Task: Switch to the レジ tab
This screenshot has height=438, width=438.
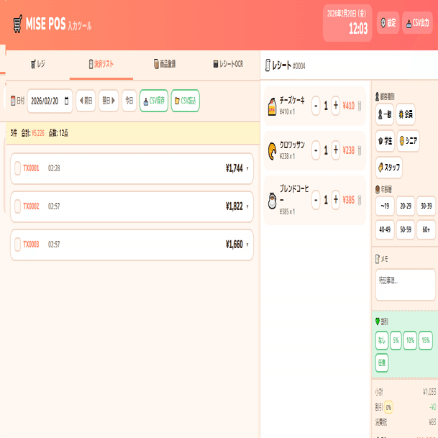Action: click(x=37, y=64)
